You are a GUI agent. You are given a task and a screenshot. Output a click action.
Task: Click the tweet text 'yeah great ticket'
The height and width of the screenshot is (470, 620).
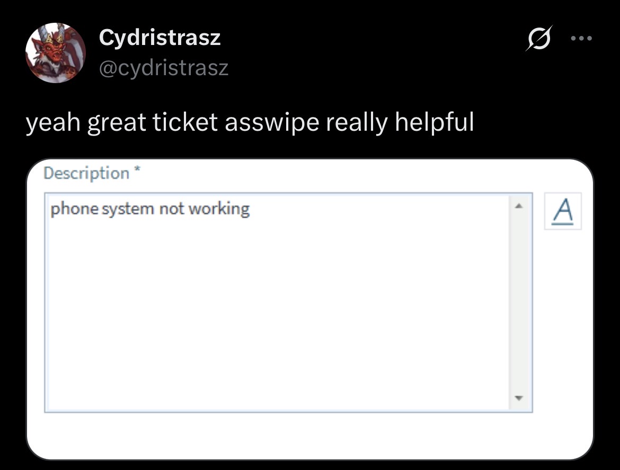122,122
